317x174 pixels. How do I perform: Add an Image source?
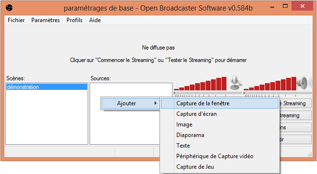pyautogui.click(x=220, y=124)
